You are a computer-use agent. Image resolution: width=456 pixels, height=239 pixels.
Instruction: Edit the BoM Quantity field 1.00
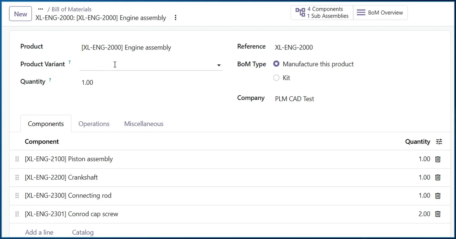click(x=87, y=83)
